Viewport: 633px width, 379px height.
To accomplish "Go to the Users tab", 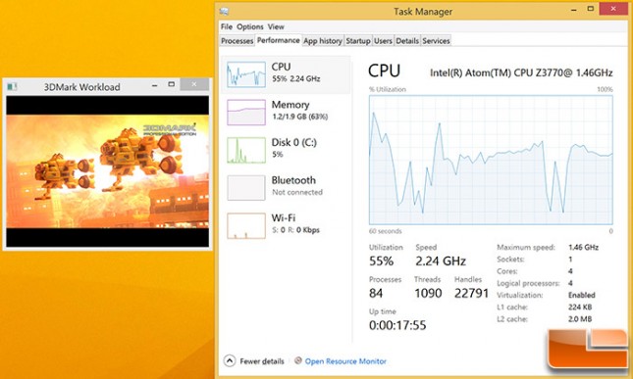I will click(x=383, y=41).
